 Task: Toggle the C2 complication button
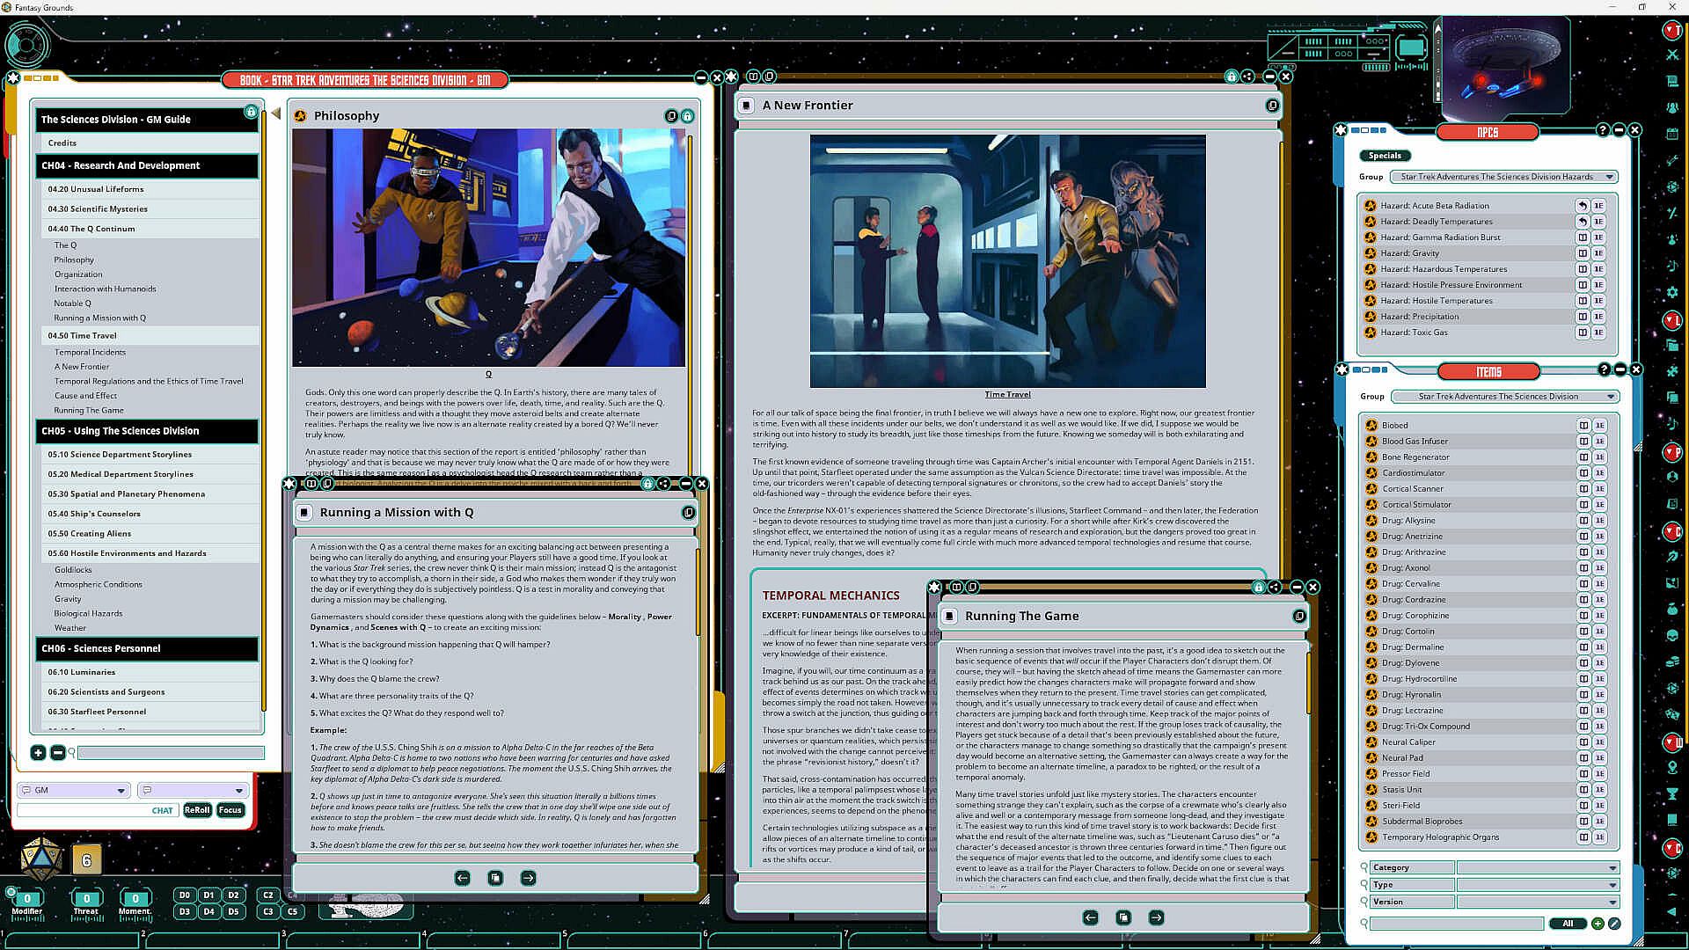coord(268,895)
